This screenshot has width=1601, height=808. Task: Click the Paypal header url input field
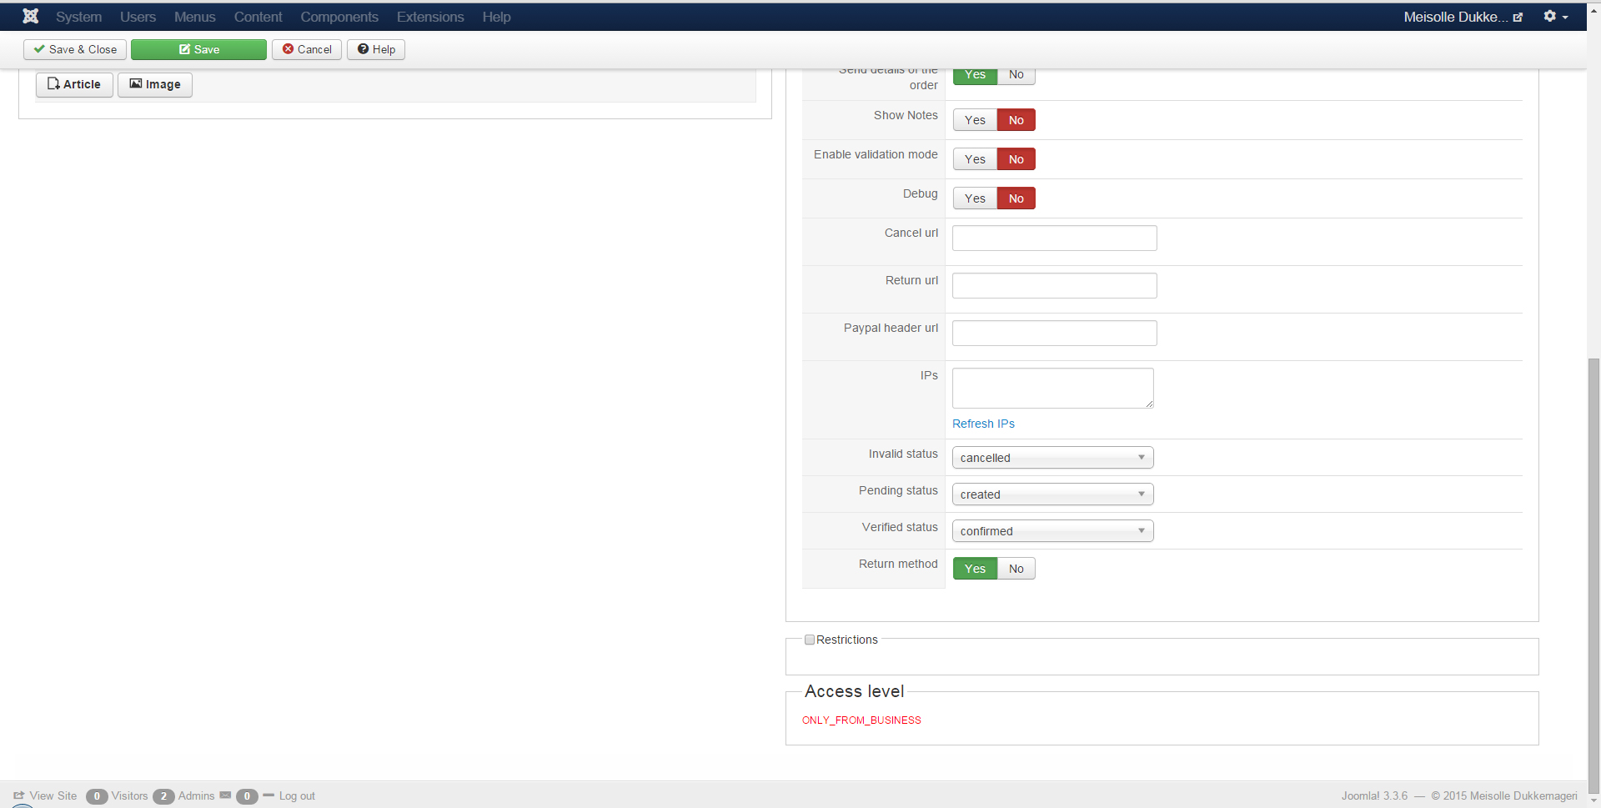click(x=1054, y=334)
